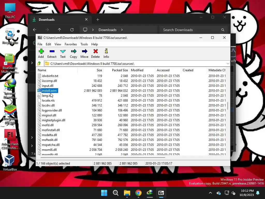Click Explorer's back navigation arrow

pos(35,30)
